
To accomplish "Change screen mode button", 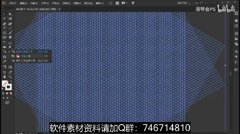I will click(7, 103).
